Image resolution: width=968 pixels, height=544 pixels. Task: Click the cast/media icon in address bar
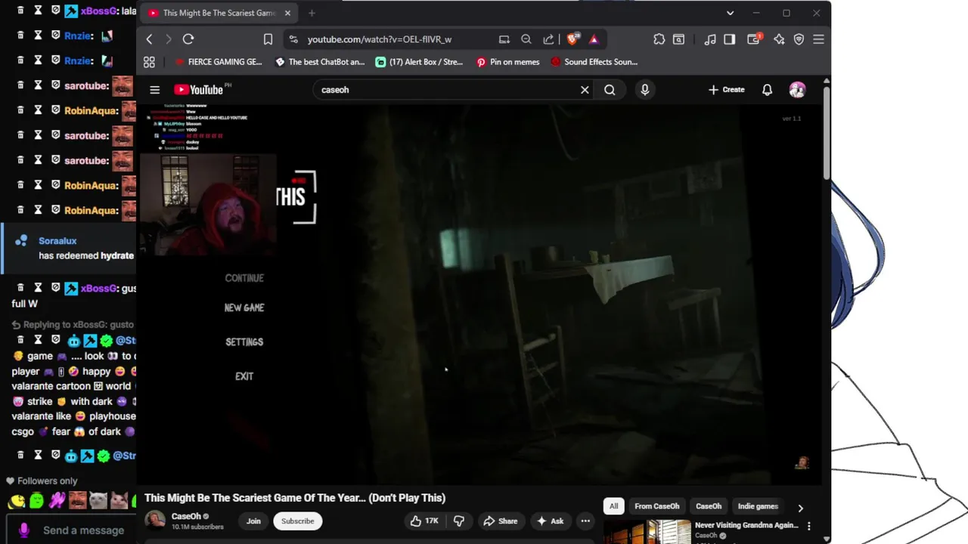pyautogui.click(x=504, y=39)
